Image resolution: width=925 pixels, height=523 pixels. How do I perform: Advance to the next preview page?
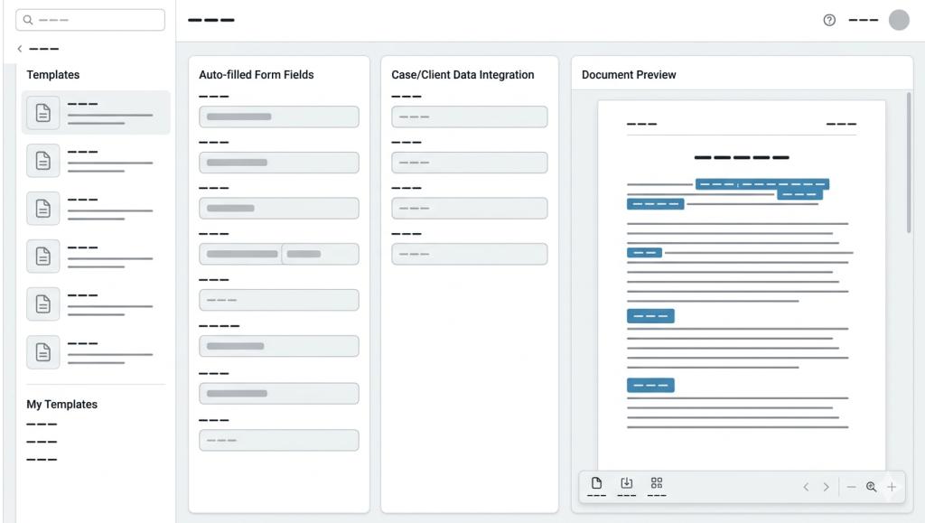(x=826, y=487)
